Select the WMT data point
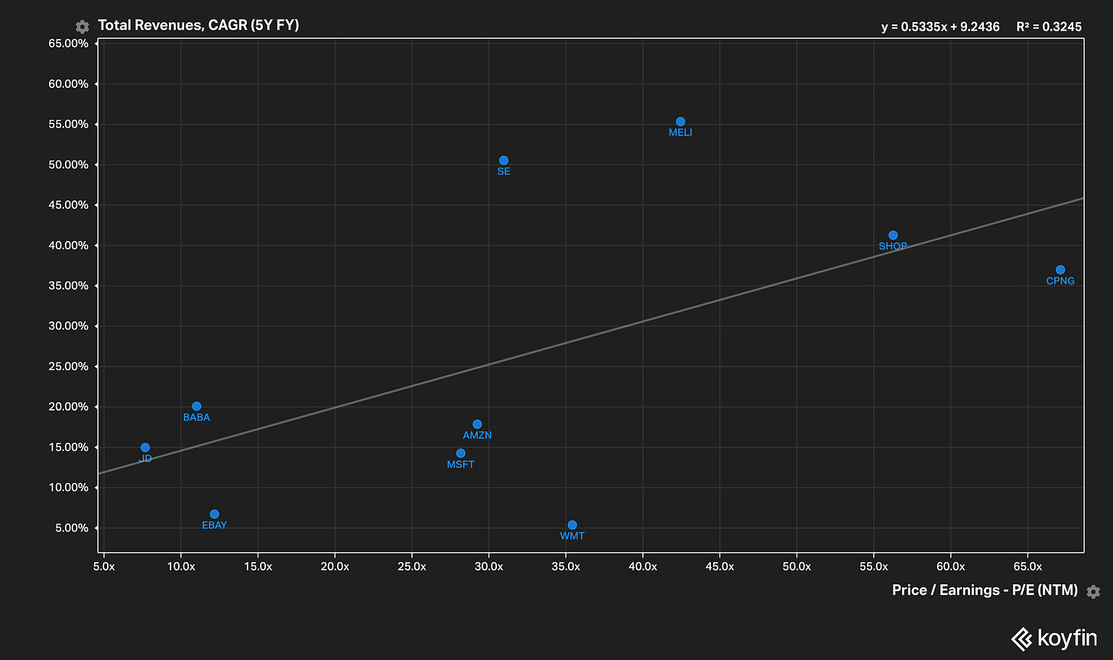 (x=573, y=525)
